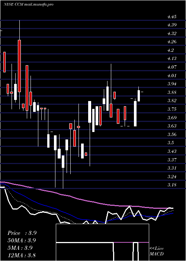Image resolution: width=186 pixels, height=261 pixels.
Task: Click the 3.75 price axis label
Action: pos(172,109)
